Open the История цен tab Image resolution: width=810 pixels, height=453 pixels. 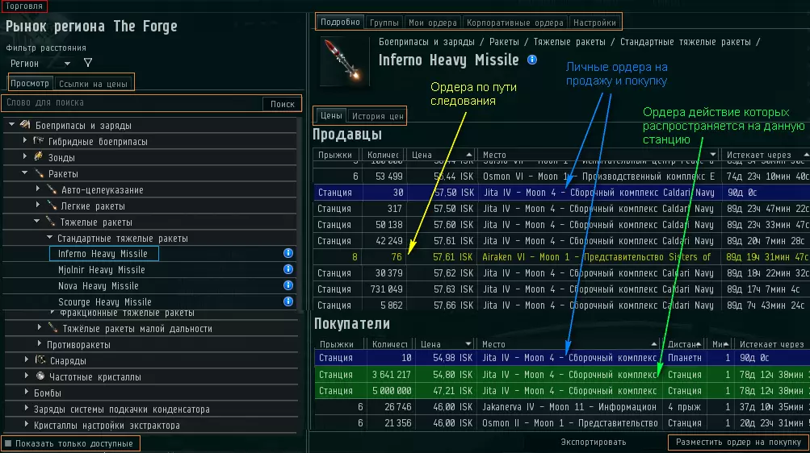click(x=377, y=116)
